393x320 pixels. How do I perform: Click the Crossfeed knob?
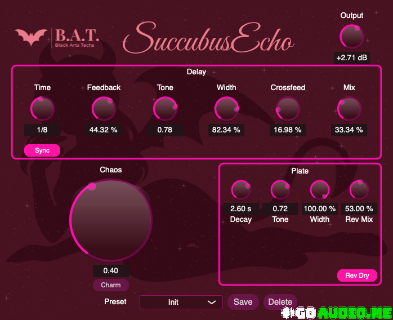coord(288,108)
